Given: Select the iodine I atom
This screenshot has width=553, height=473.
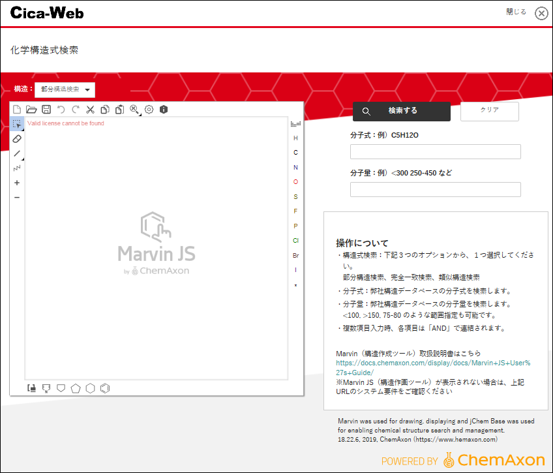Looking at the screenshot, I should point(295,270).
